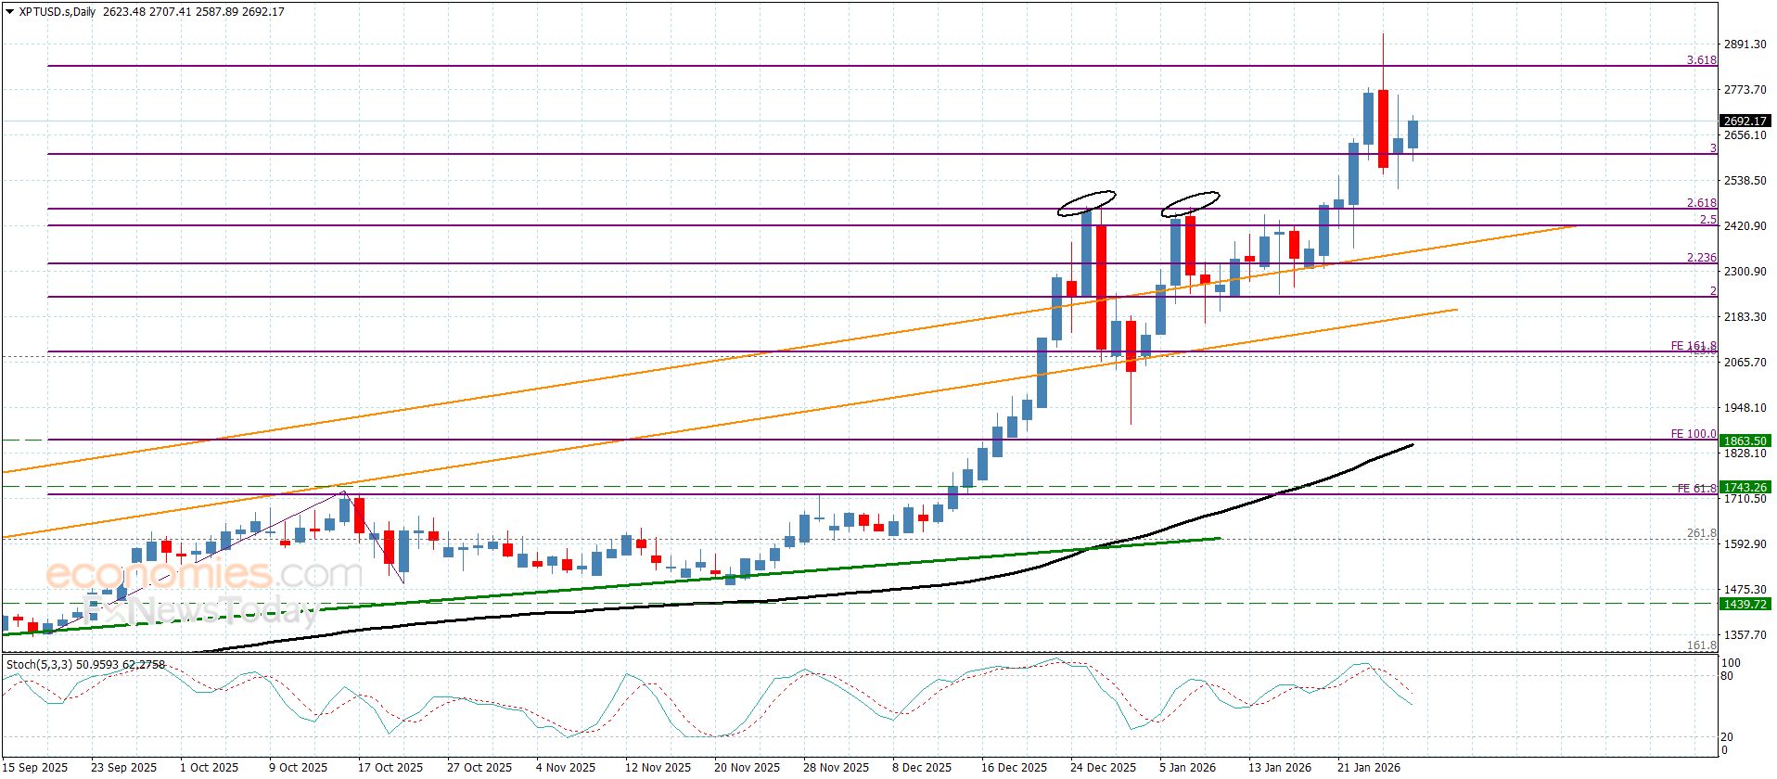This screenshot has height=779, width=1777.
Task: Click the small triangle before XPTUSD.s title
Action: coord(9,12)
